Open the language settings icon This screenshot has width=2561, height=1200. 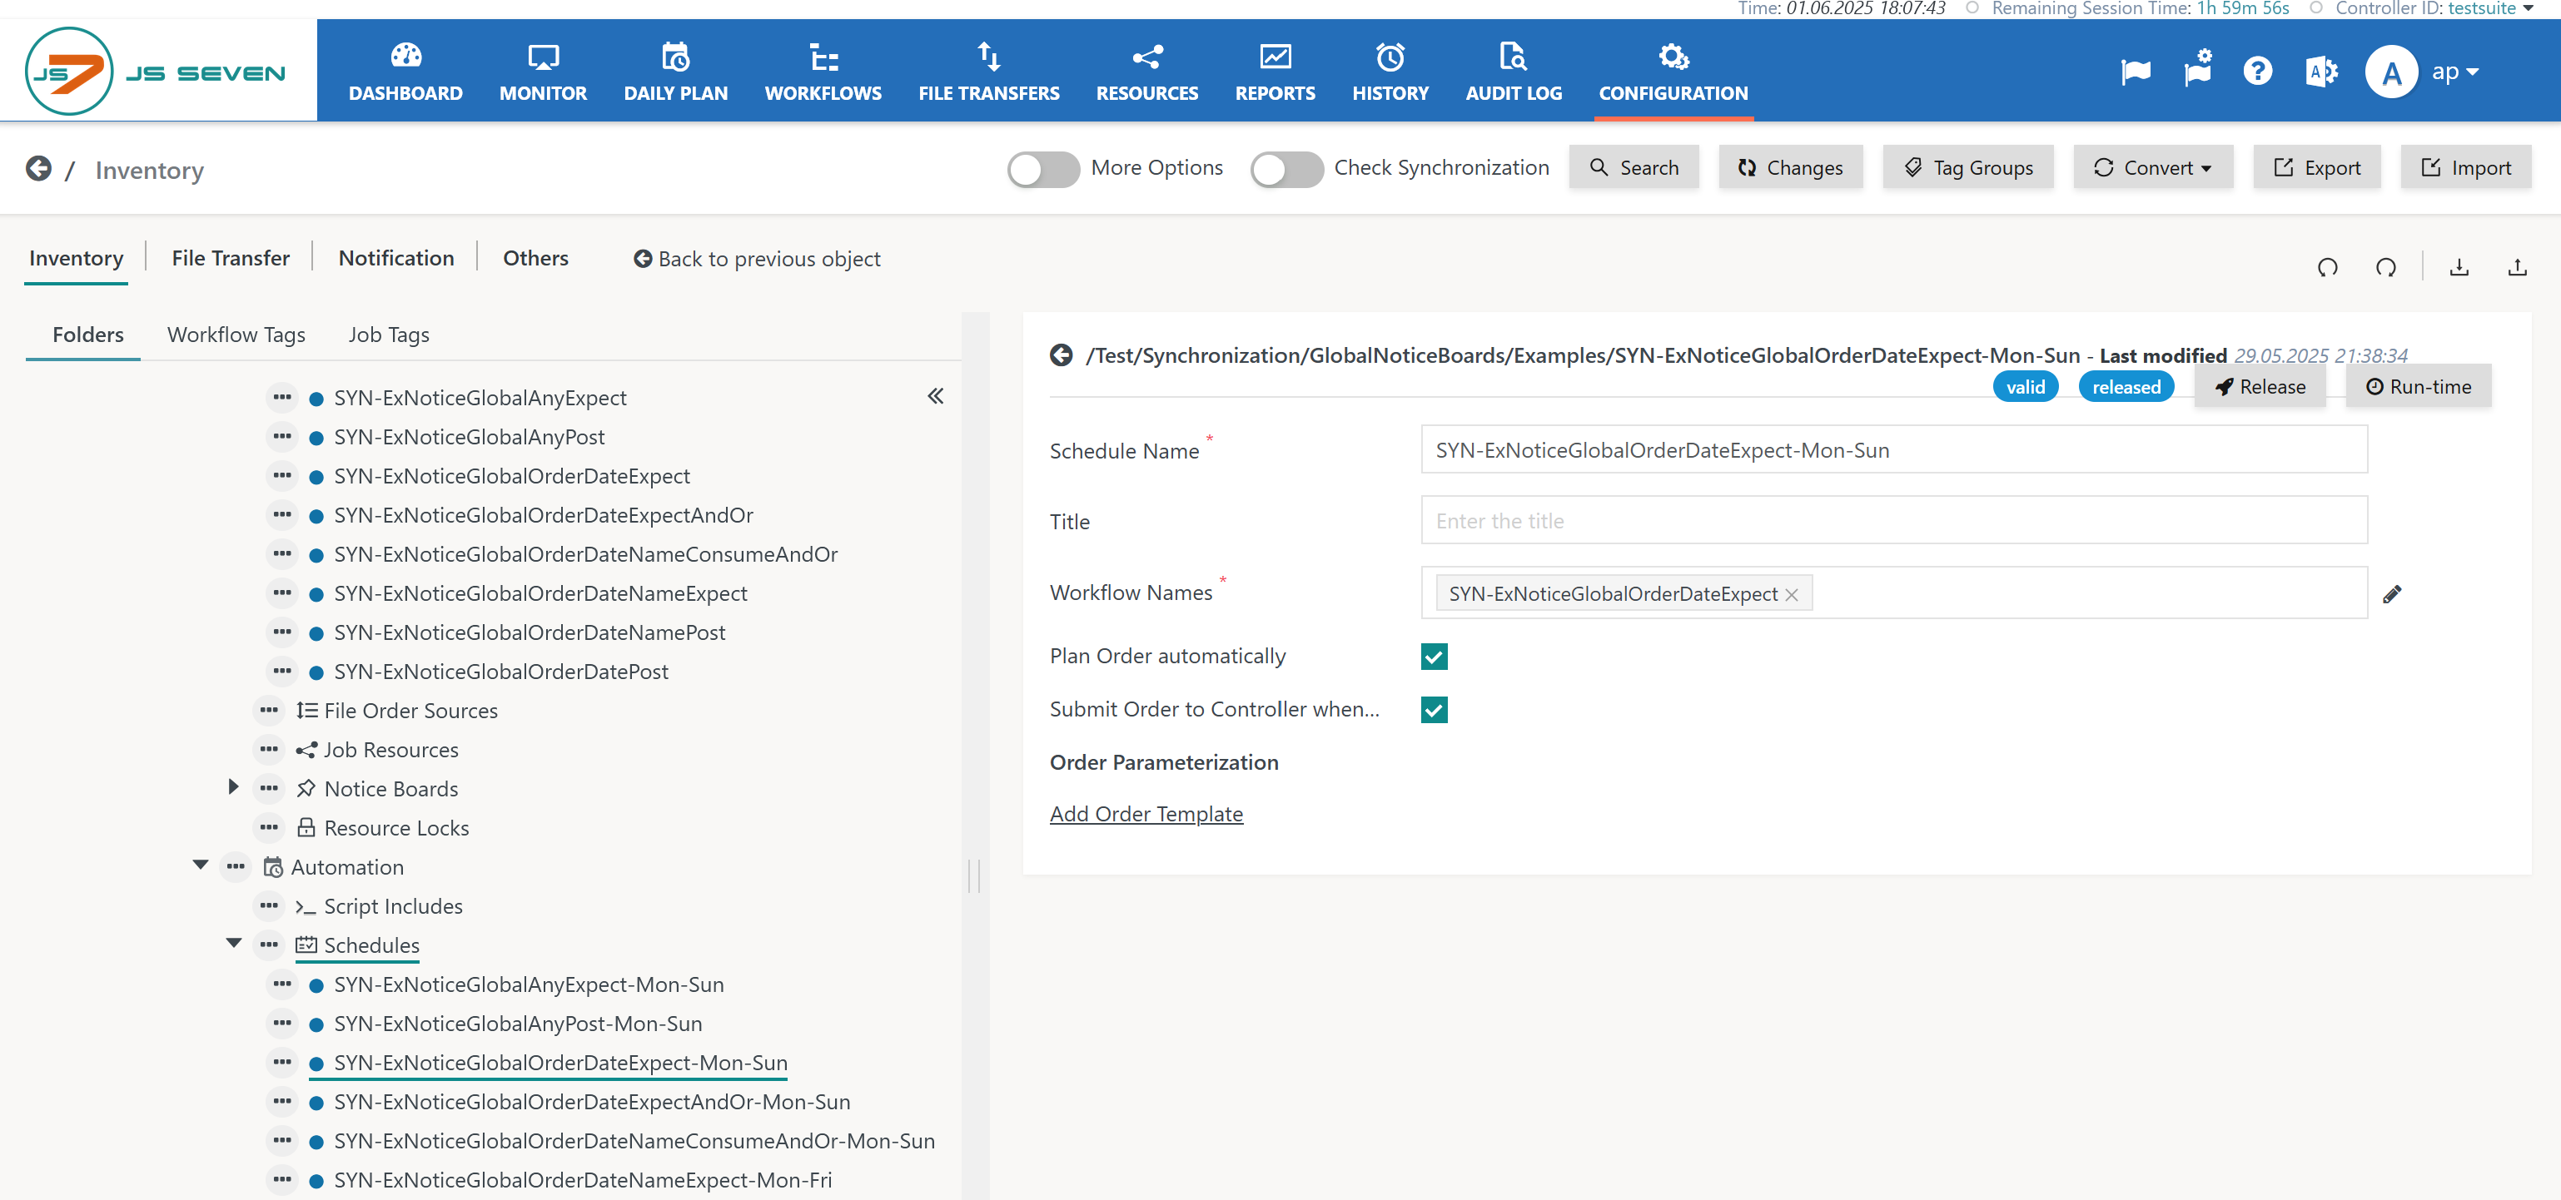pos(2320,72)
